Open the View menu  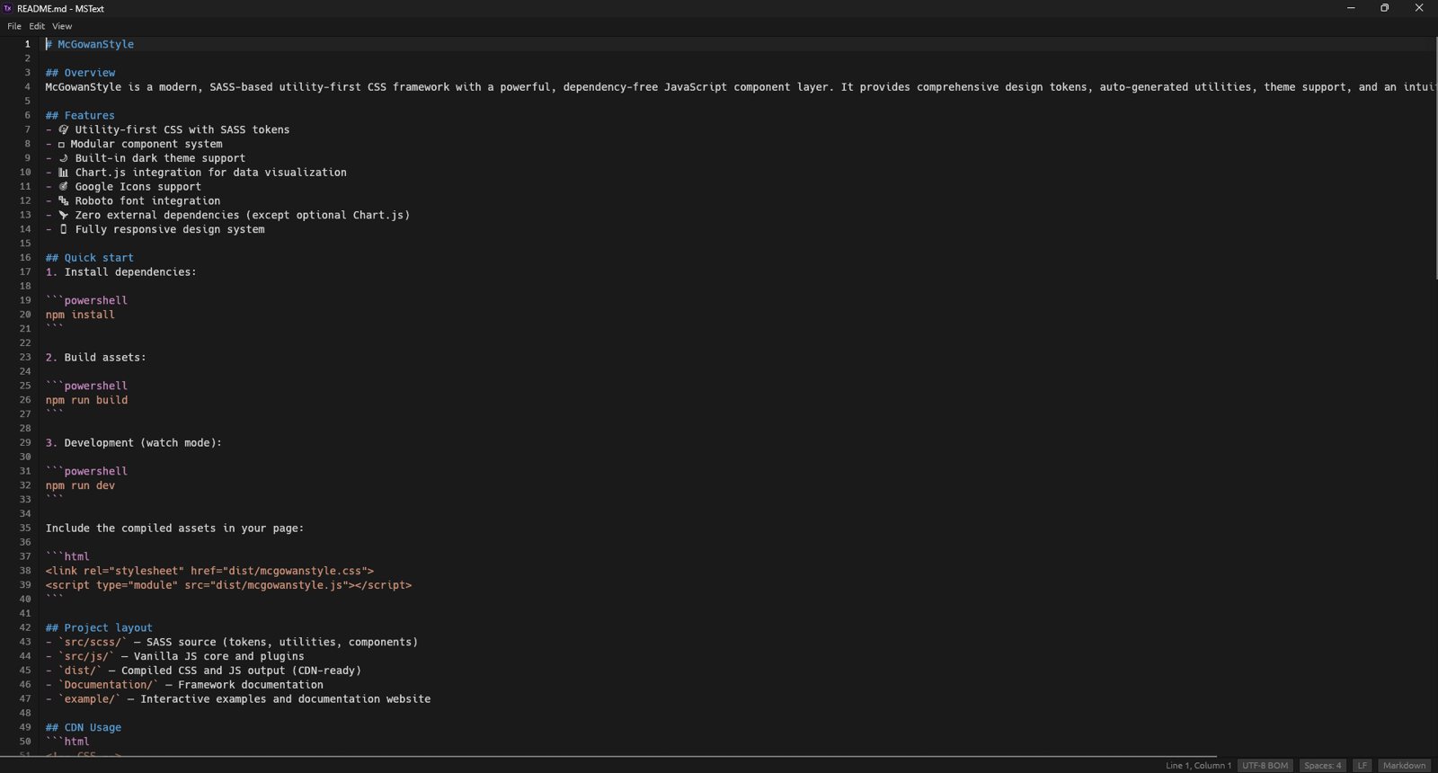(62, 26)
